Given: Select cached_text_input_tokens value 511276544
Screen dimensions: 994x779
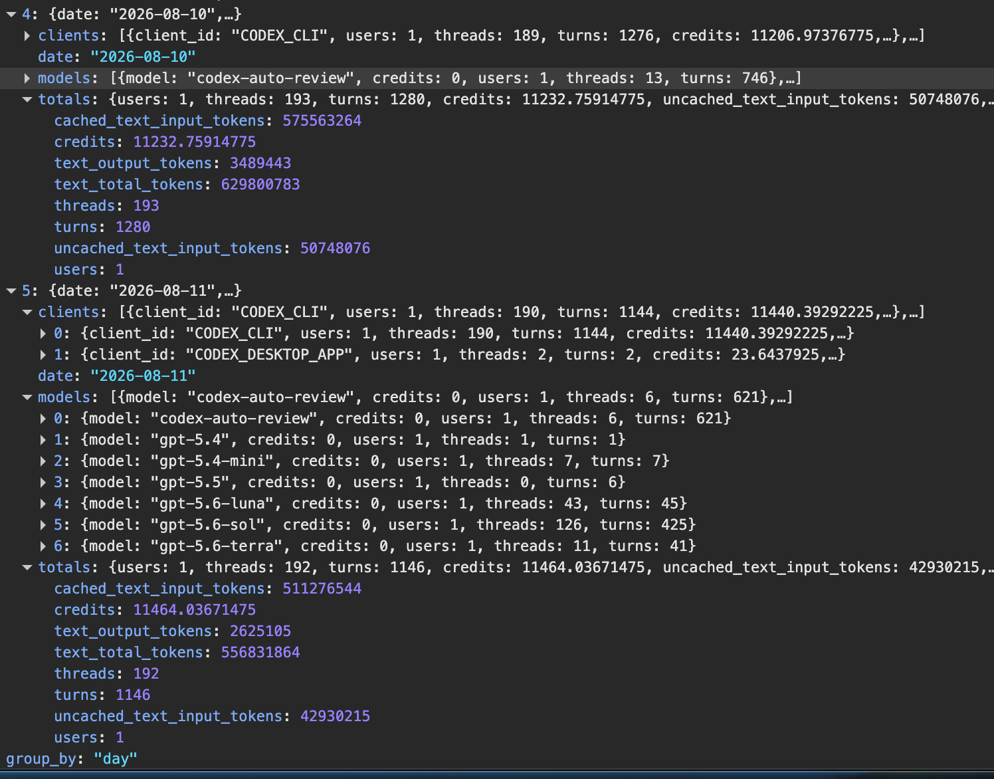Looking at the screenshot, I should click(x=322, y=588).
